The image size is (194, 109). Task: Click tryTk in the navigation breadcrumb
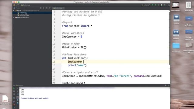point(16,5)
